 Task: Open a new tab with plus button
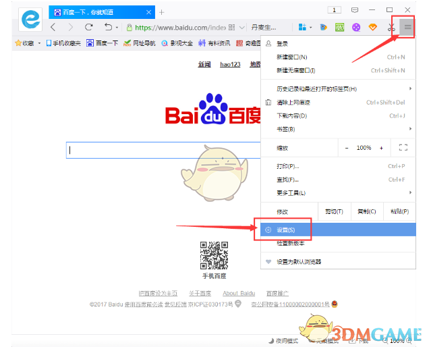tap(161, 12)
